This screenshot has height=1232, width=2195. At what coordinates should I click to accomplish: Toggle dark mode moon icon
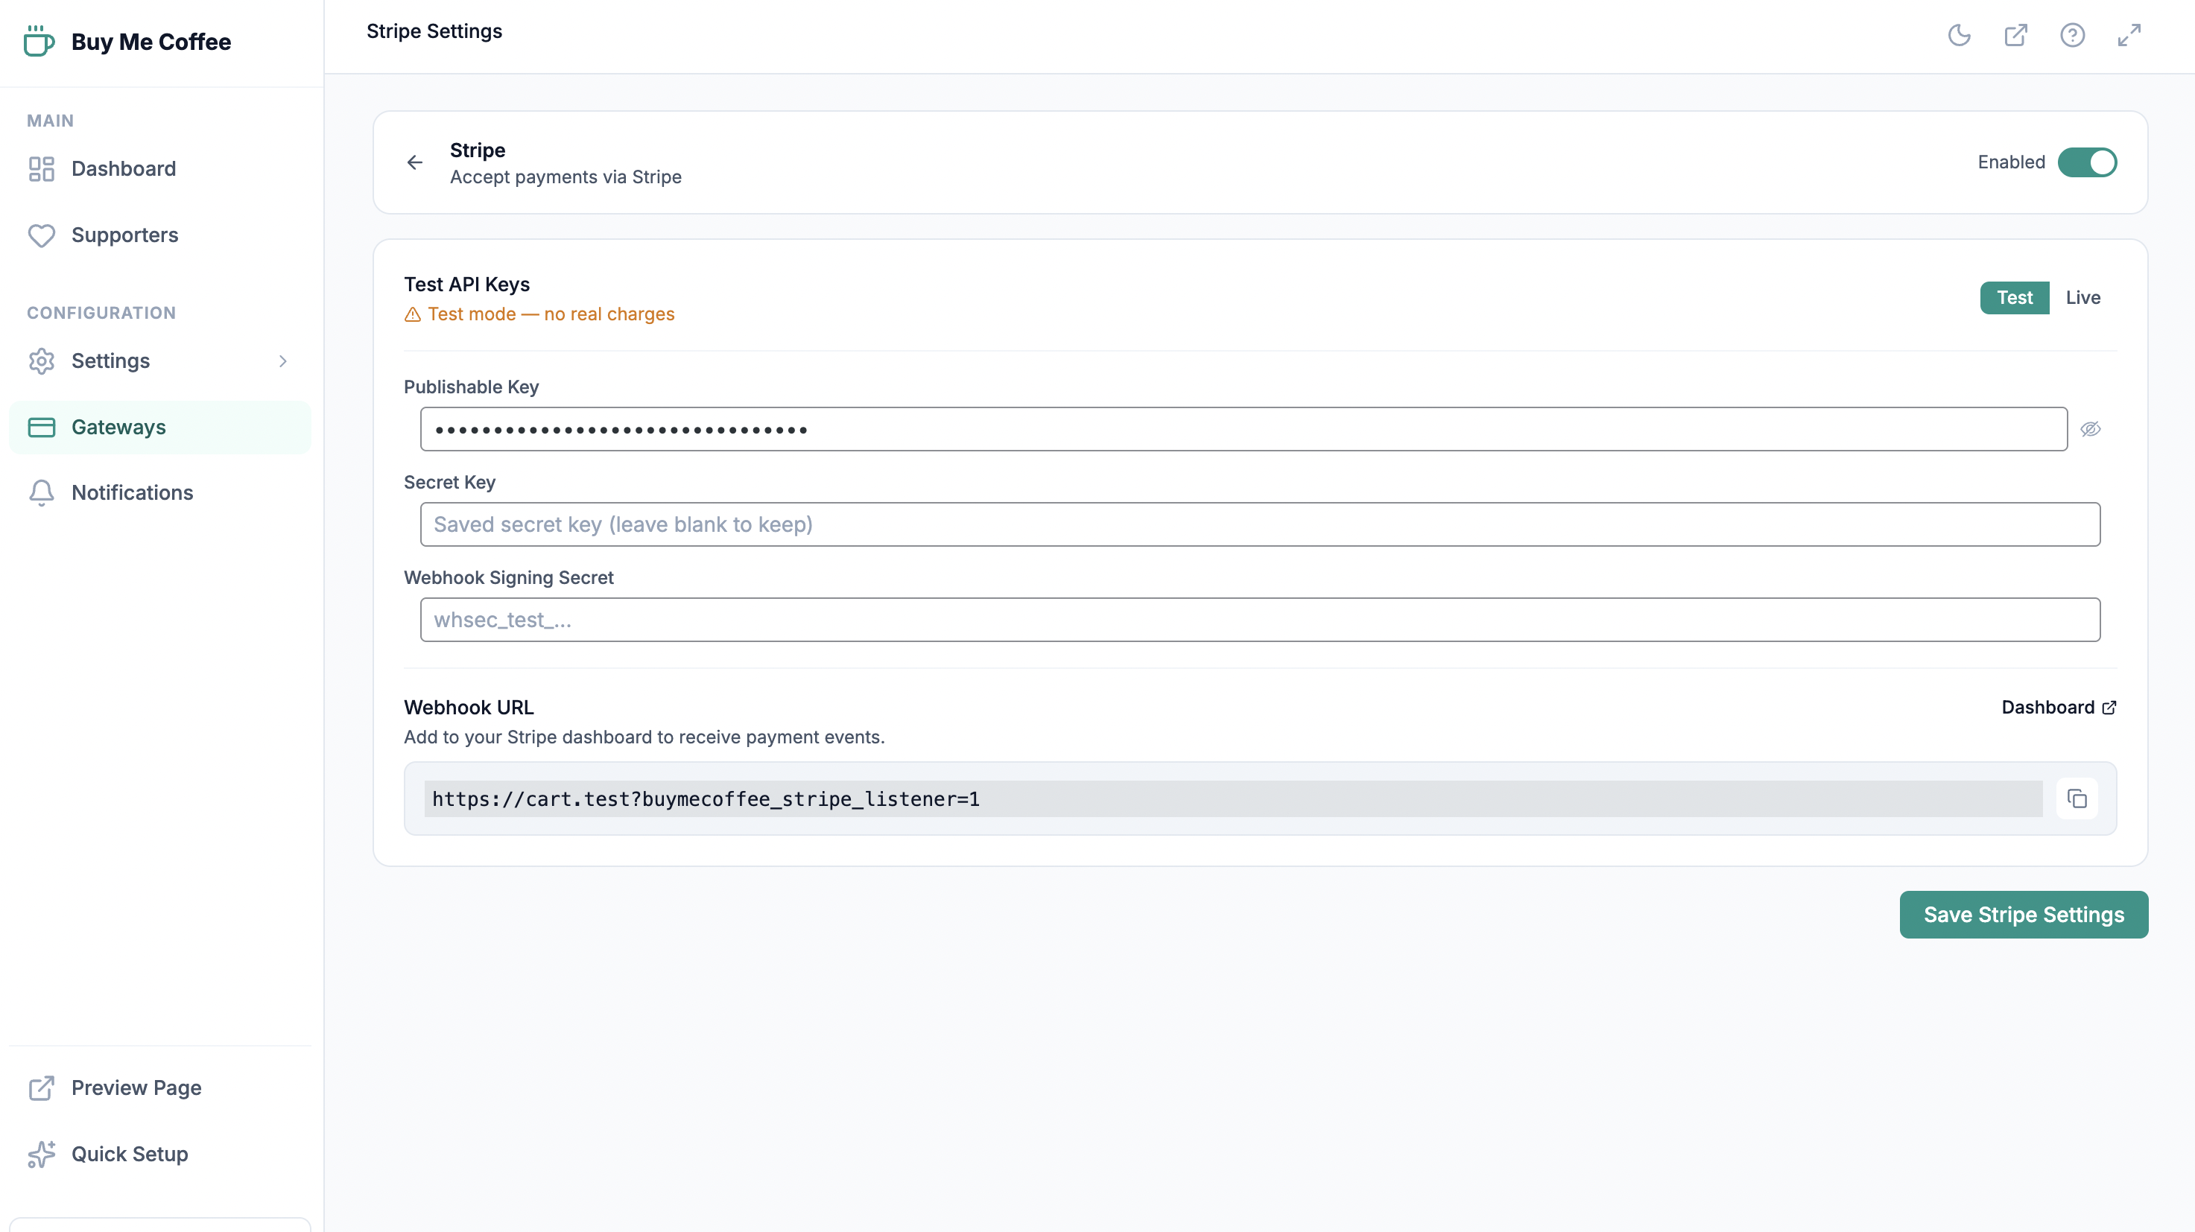(x=1959, y=35)
